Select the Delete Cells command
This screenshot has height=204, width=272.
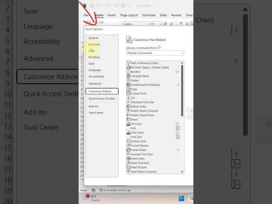coord(139,106)
